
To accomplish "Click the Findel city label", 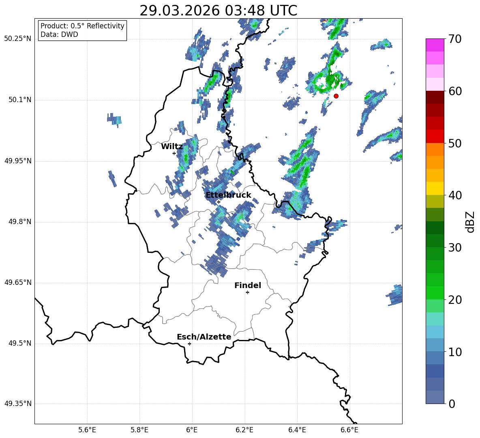I will pos(248,285).
